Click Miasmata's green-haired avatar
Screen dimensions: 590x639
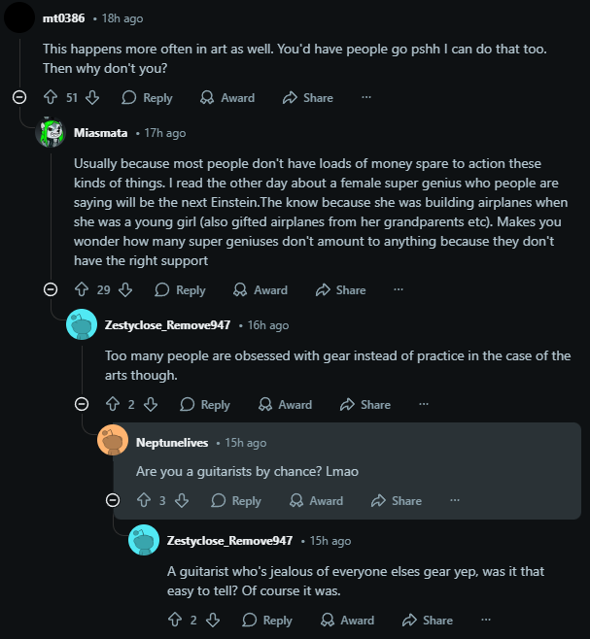click(51, 133)
